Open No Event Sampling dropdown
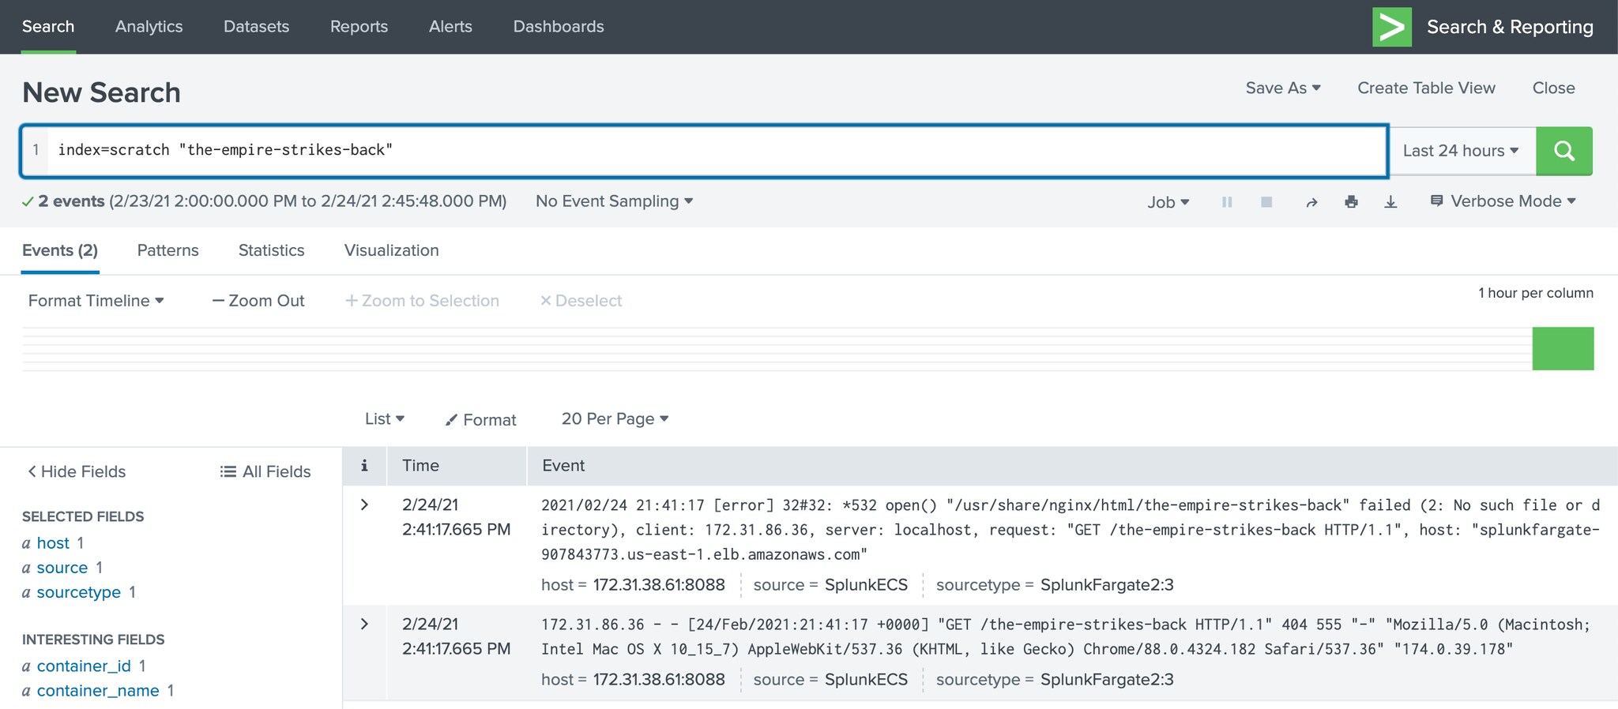 [615, 201]
